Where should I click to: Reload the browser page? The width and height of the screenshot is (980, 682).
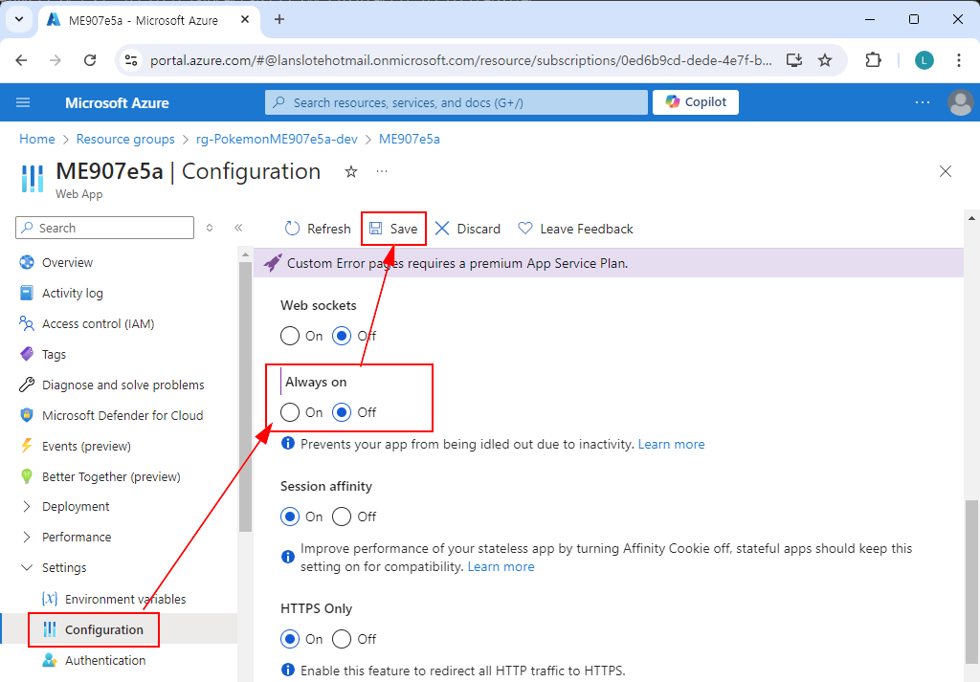[90, 60]
